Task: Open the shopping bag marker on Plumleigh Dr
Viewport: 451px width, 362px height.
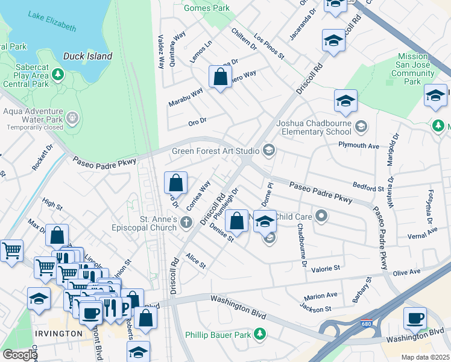Action: pyautogui.click(x=238, y=221)
